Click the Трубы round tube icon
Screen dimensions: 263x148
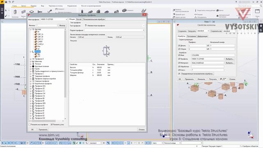tap(33, 69)
